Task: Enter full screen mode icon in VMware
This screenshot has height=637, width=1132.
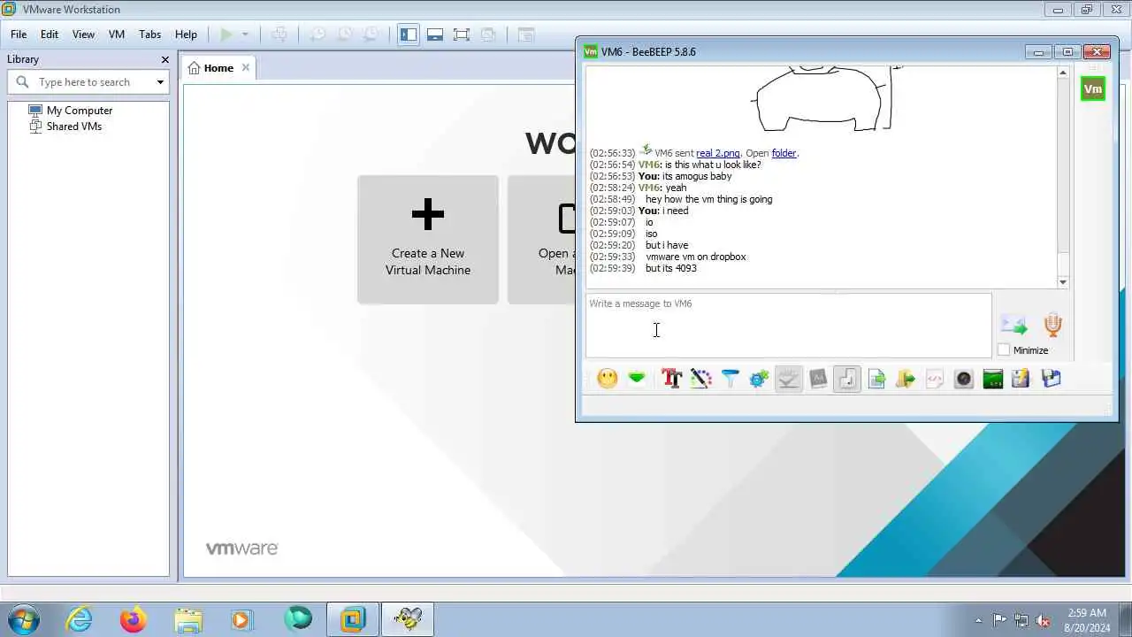Action: pos(462,35)
